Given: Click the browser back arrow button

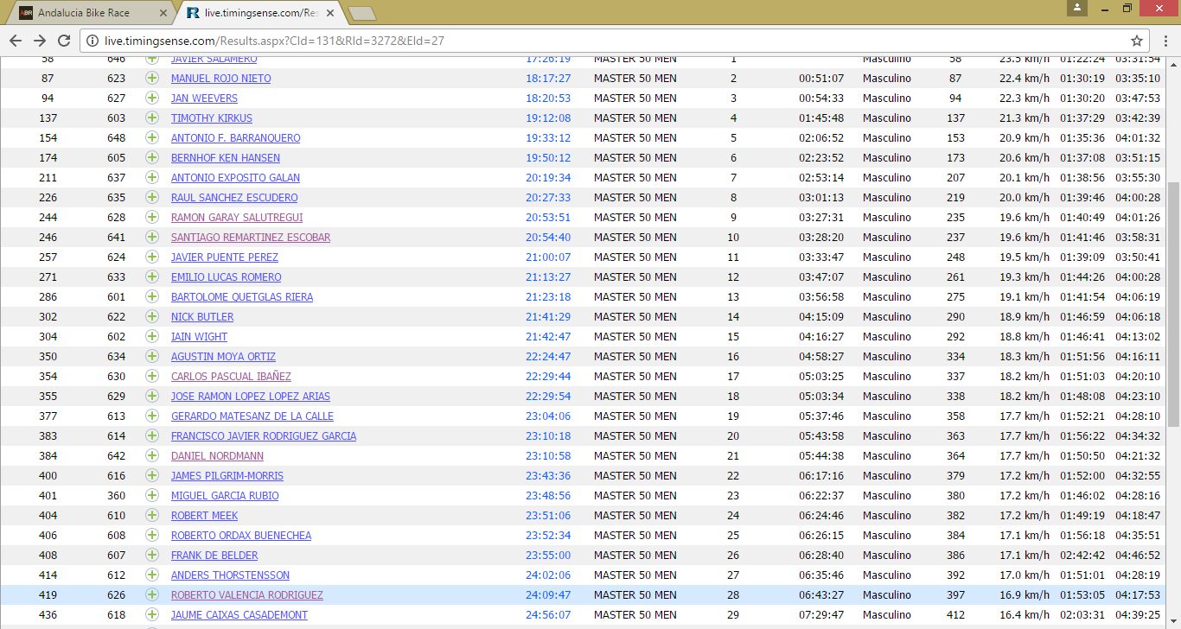Looking at the screenshot, I should pos(16,41).
